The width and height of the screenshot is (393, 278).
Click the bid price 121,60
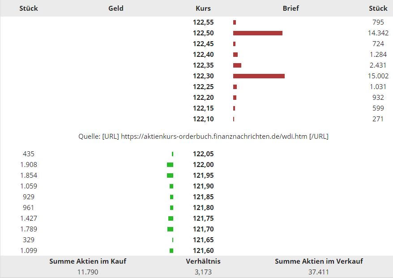pyautogui.click(x=203, y=250)
